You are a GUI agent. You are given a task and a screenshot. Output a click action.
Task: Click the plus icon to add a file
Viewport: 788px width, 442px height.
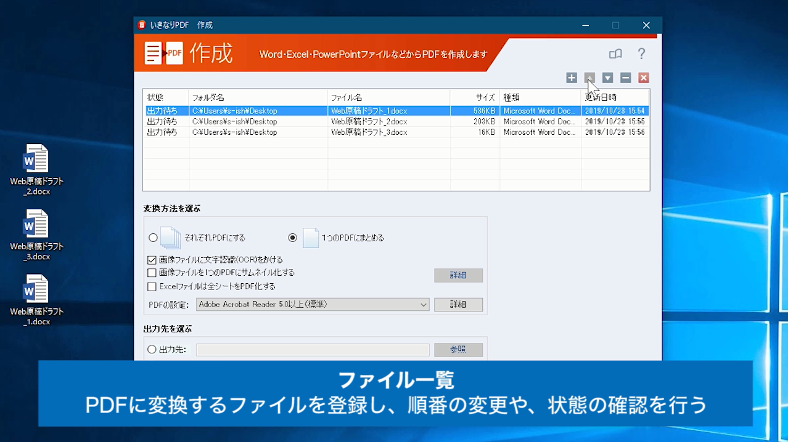(x=572, y=78)
